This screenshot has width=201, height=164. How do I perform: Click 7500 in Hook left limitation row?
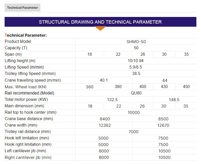click(163, 138)
